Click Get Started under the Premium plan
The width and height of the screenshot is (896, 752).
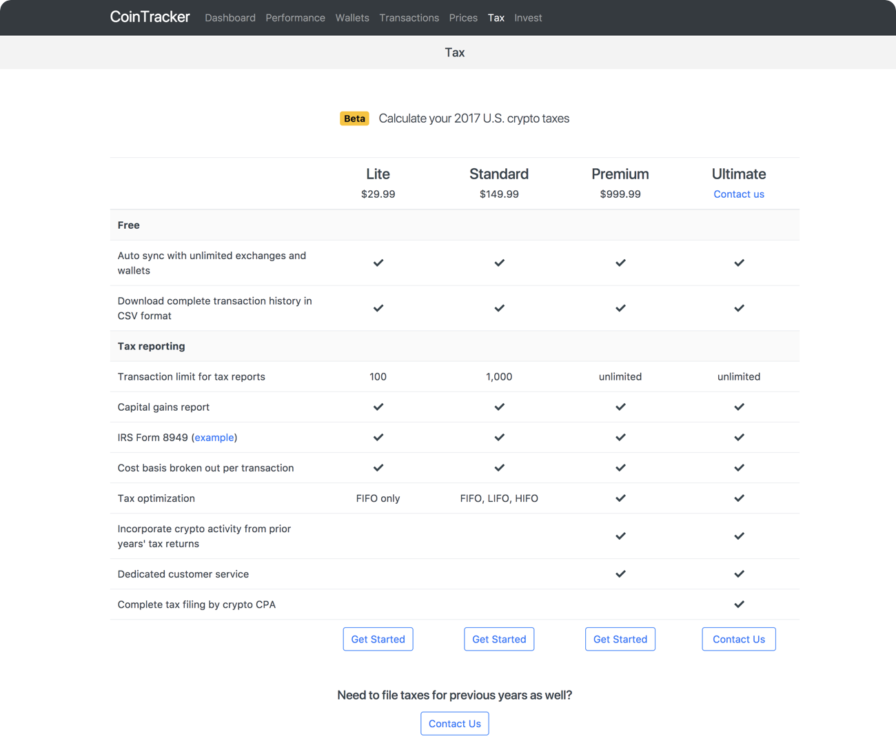pyautogui.click(x=620, y=639)
